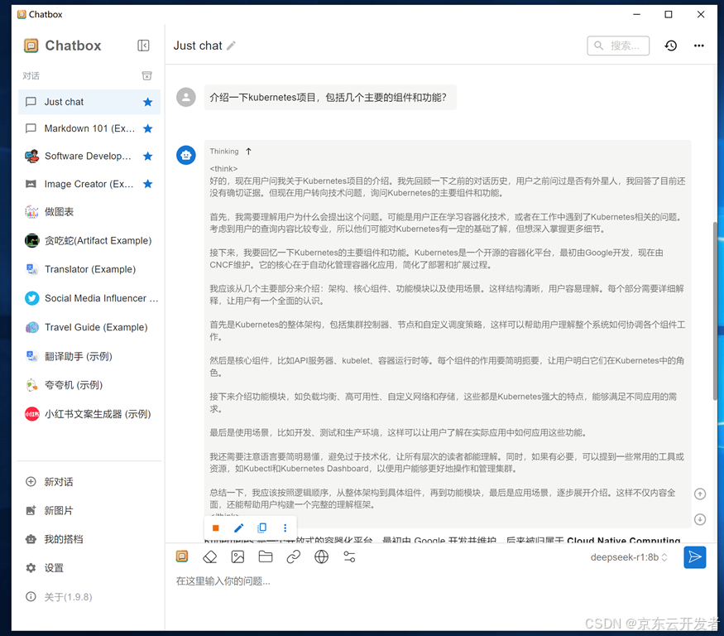Click the Chatbox logo in sidebar
Image resolution: width=724 pixels, height=636 pixels.
(31, 46)
